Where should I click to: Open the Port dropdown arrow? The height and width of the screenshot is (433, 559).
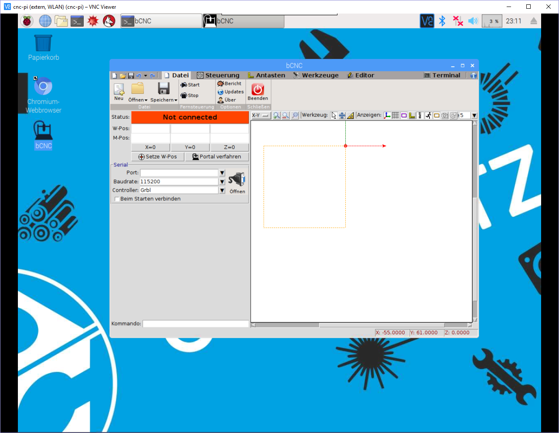tap(222, 173)
